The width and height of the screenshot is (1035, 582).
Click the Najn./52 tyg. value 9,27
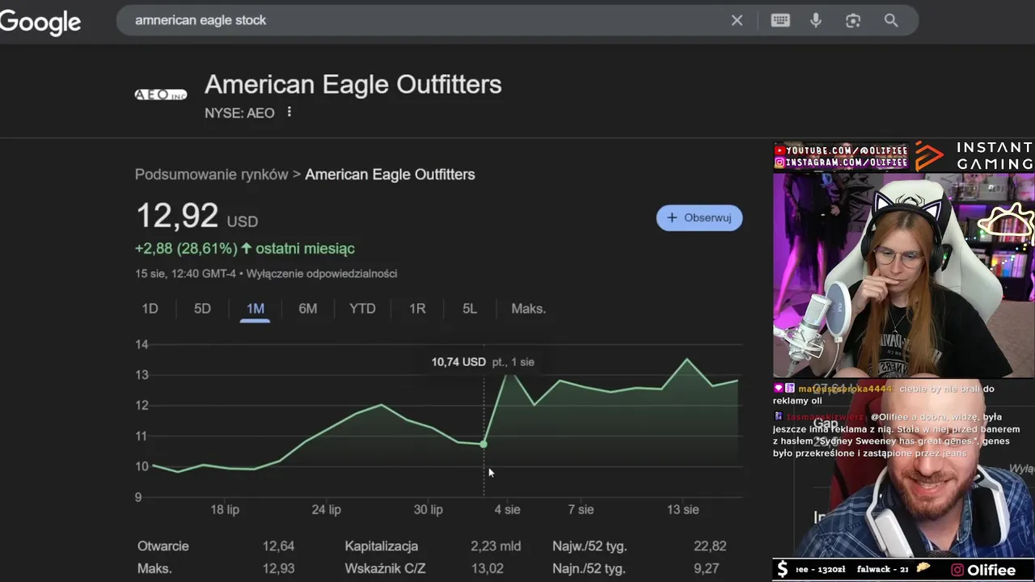tap(706, 569)
